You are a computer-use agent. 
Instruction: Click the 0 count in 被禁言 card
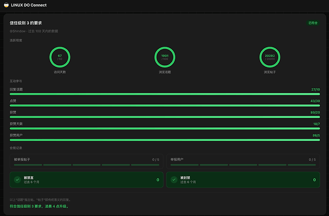[158, 180]
